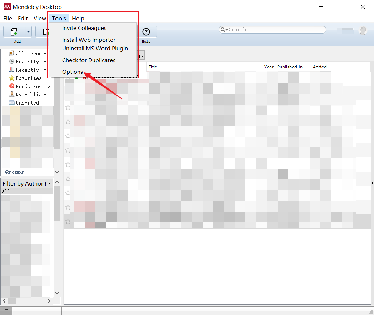
Task: Click the horizontal scroll right arrow
Action: click(x=49, y=301)
